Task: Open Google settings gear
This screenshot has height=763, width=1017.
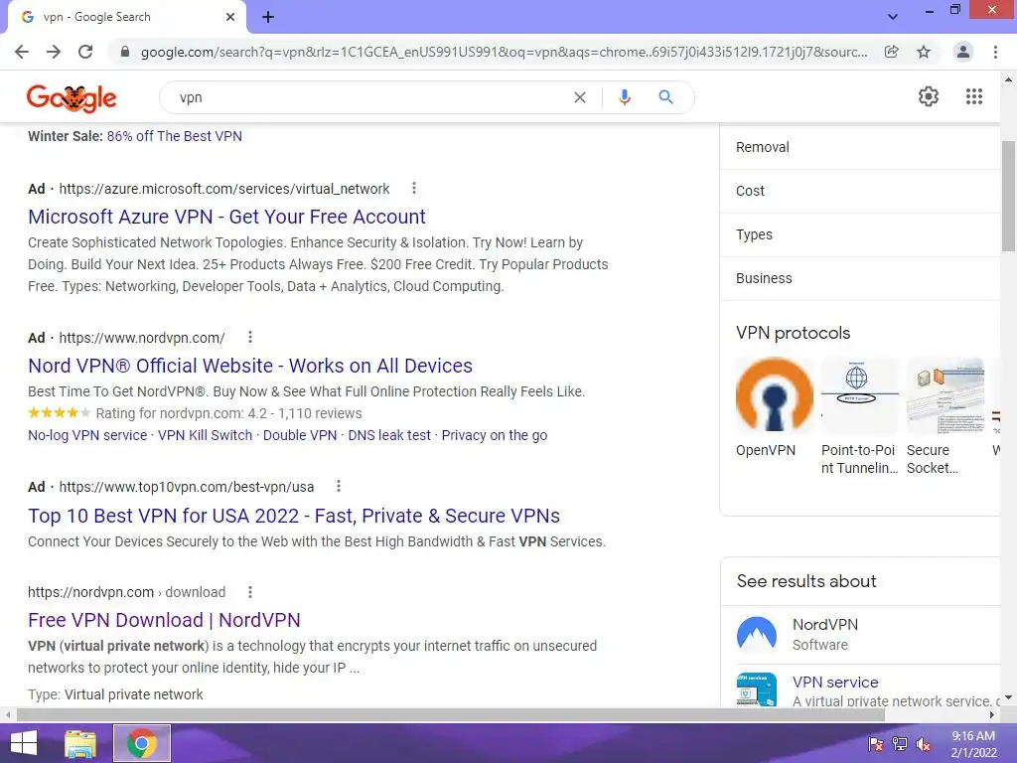Action: [x=929, y=96]
